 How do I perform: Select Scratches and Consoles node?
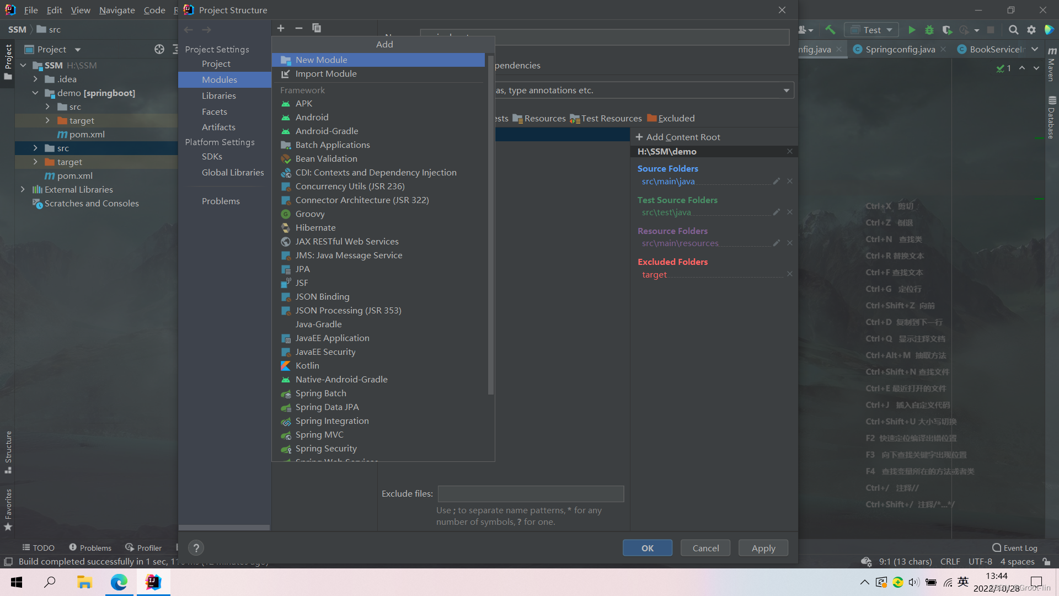85,203
